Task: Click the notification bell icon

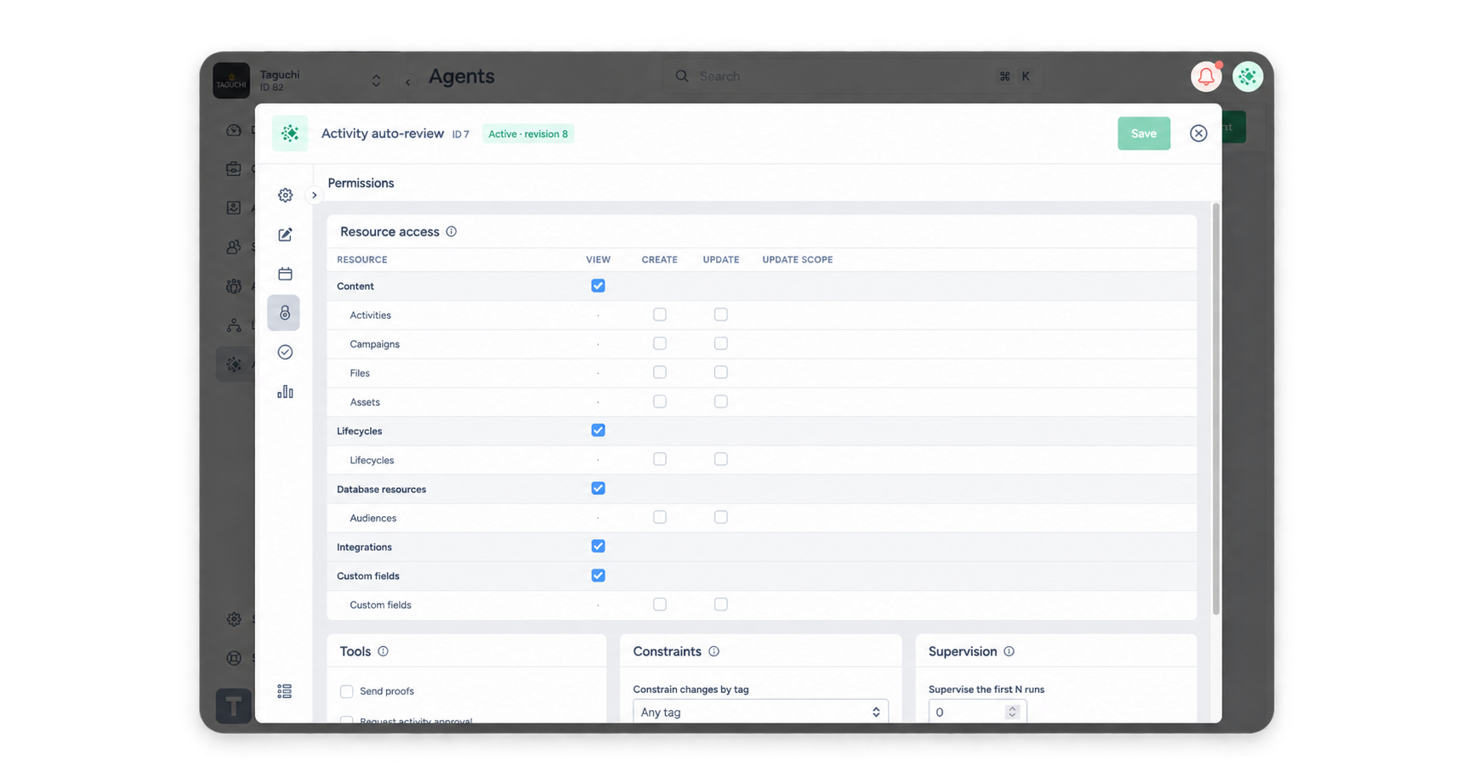Action: click(x=1206, y=77)
